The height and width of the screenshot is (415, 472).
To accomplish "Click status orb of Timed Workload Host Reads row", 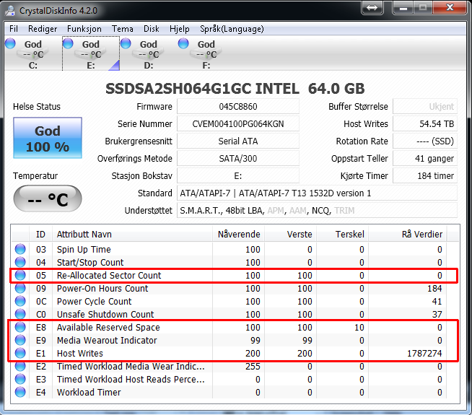I will (20, 379).
